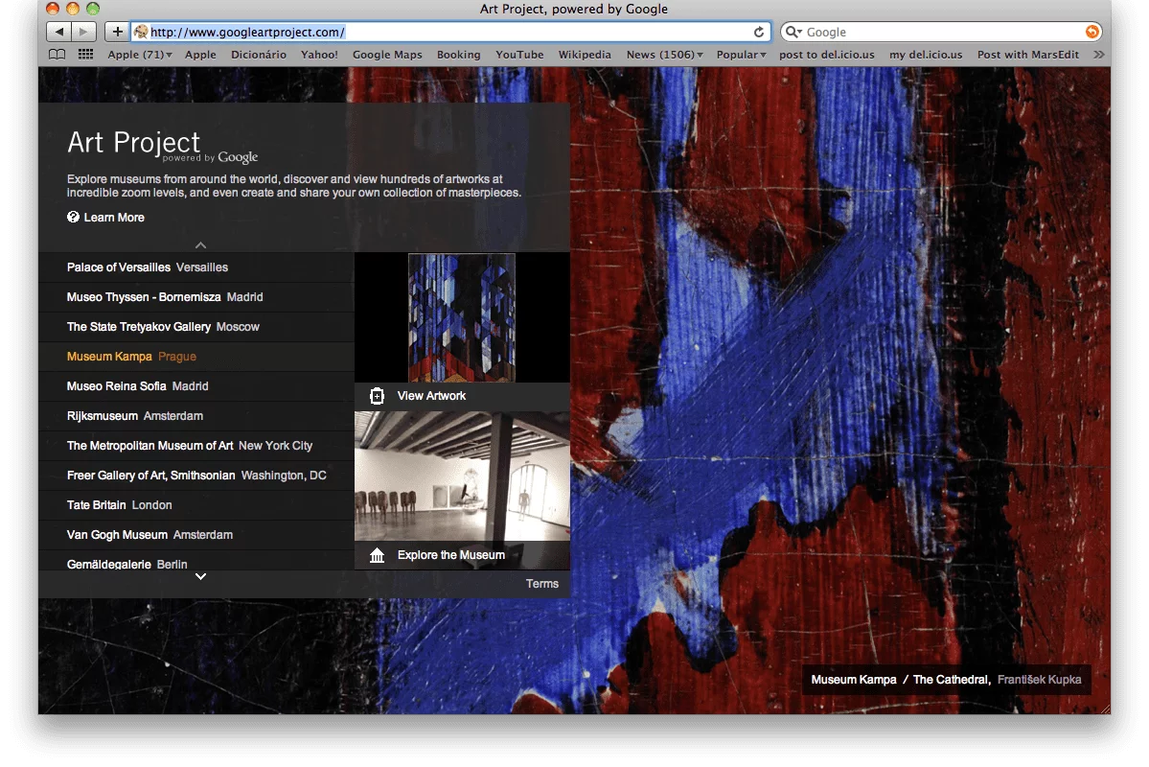Open the Terms link

click(x=542, y=584)
